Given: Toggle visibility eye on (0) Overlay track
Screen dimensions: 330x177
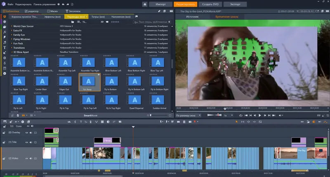Looking at the screenshot, I should (27, 132).
